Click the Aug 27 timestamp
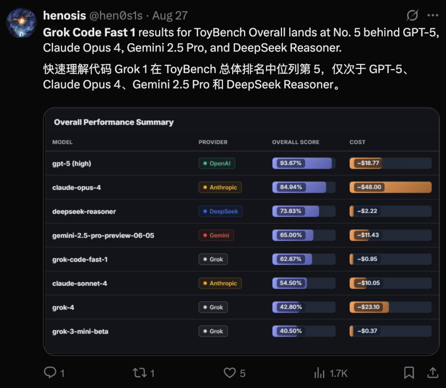The height and width of the screenshot is (388, 446). [x=170, y=16]
